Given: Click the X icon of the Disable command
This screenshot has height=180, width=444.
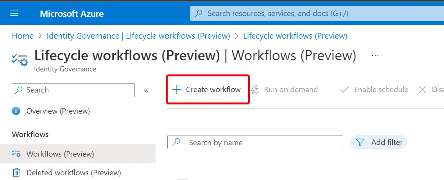Looking at the screenshot, I should [422, 90].
